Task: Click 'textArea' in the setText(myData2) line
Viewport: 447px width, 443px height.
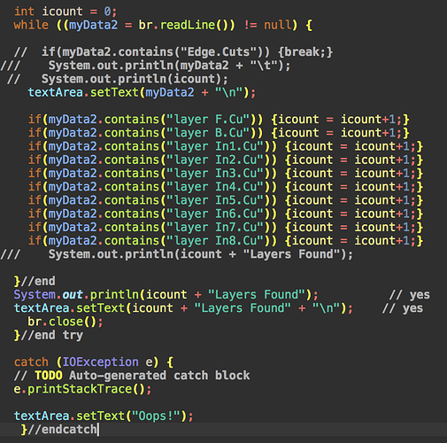Action: (56, 92)
